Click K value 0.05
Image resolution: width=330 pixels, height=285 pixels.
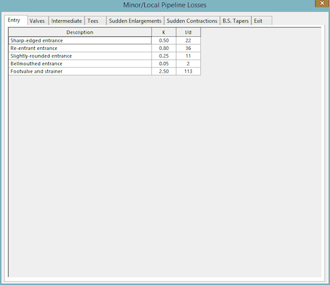pos(164,64)
